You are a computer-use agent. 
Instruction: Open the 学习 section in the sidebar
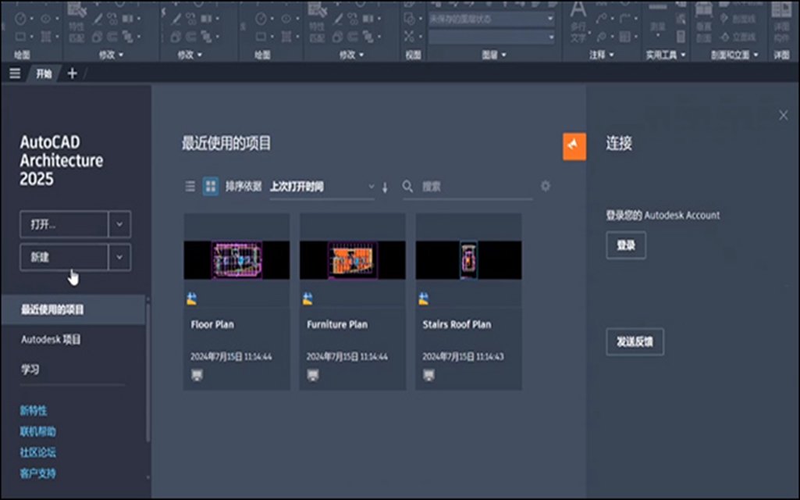click(30, 370)
